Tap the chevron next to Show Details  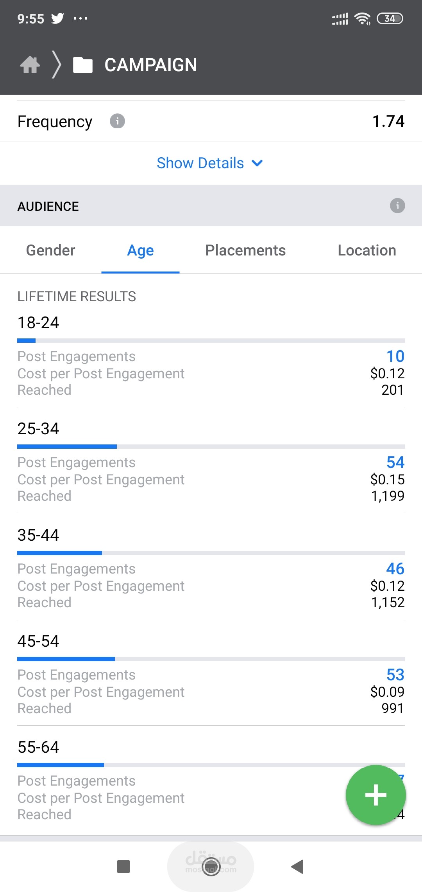257,163
